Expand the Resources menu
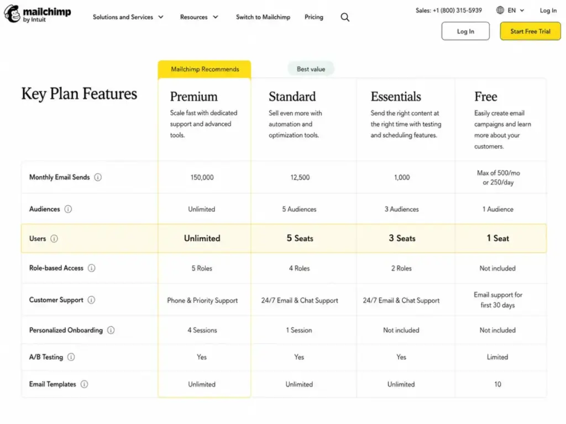566x424 pixels. tap(199, 17)
